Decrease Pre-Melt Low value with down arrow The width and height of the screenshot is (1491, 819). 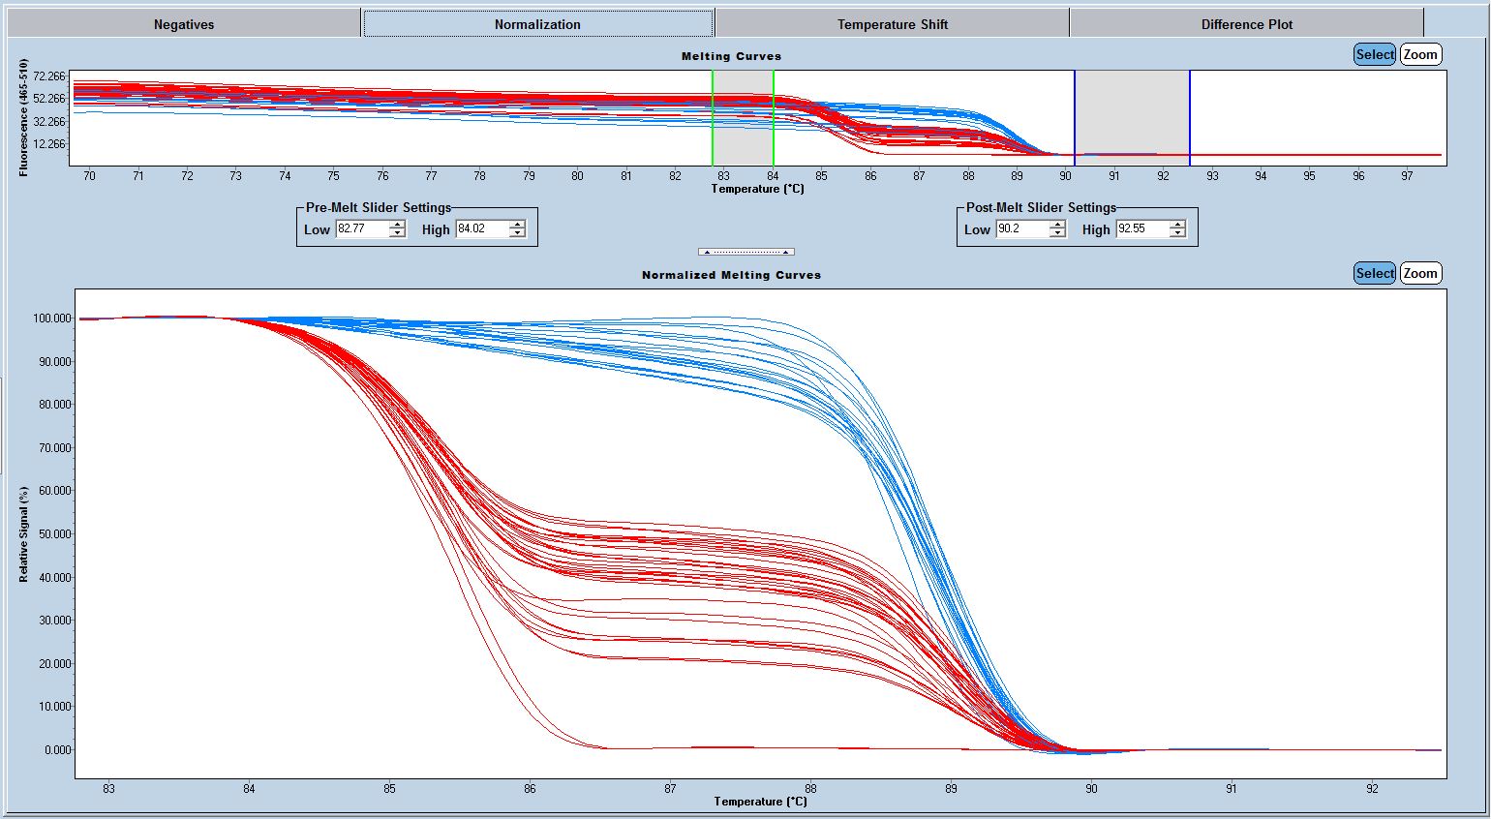[x=397, y=233]
